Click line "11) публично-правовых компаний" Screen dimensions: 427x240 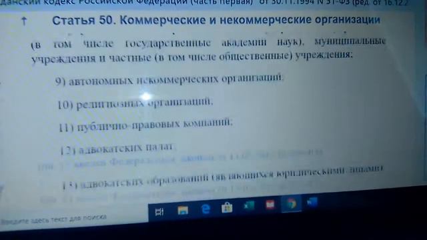(x=146, y=125)
